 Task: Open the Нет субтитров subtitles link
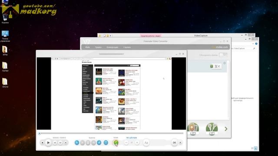(131, 138)
